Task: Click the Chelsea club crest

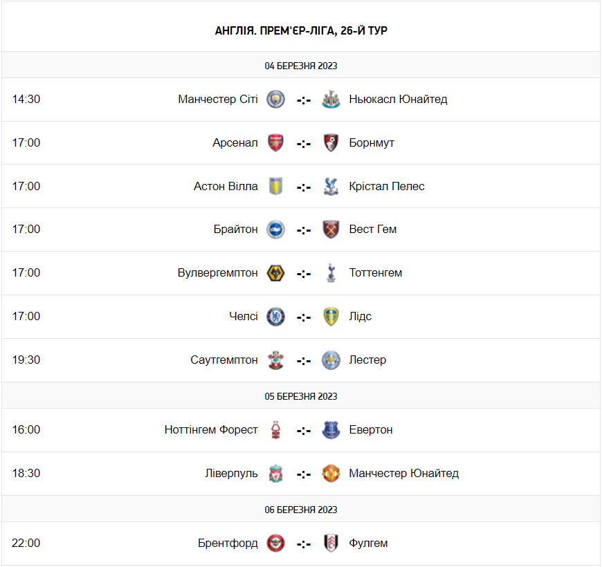Action: [276, 317]
